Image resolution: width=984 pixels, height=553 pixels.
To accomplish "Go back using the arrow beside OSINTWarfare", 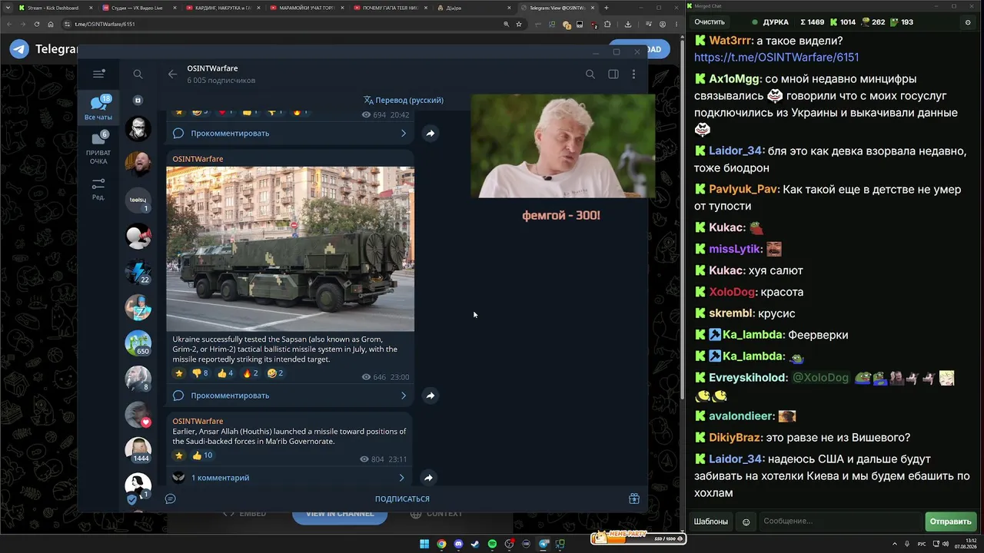I will (172, 74).
